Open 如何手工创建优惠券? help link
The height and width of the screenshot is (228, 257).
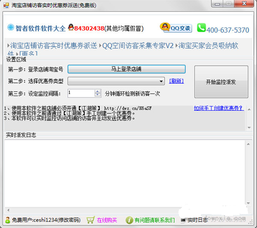point(219,108)
